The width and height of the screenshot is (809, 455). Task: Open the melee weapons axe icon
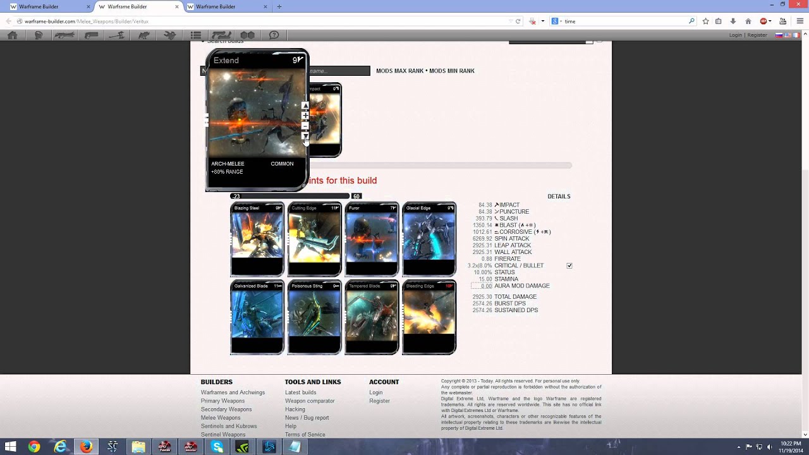(x=117, y=35)
